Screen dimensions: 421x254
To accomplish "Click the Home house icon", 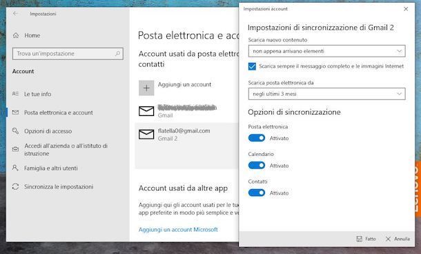I will (x=16, y=35).
